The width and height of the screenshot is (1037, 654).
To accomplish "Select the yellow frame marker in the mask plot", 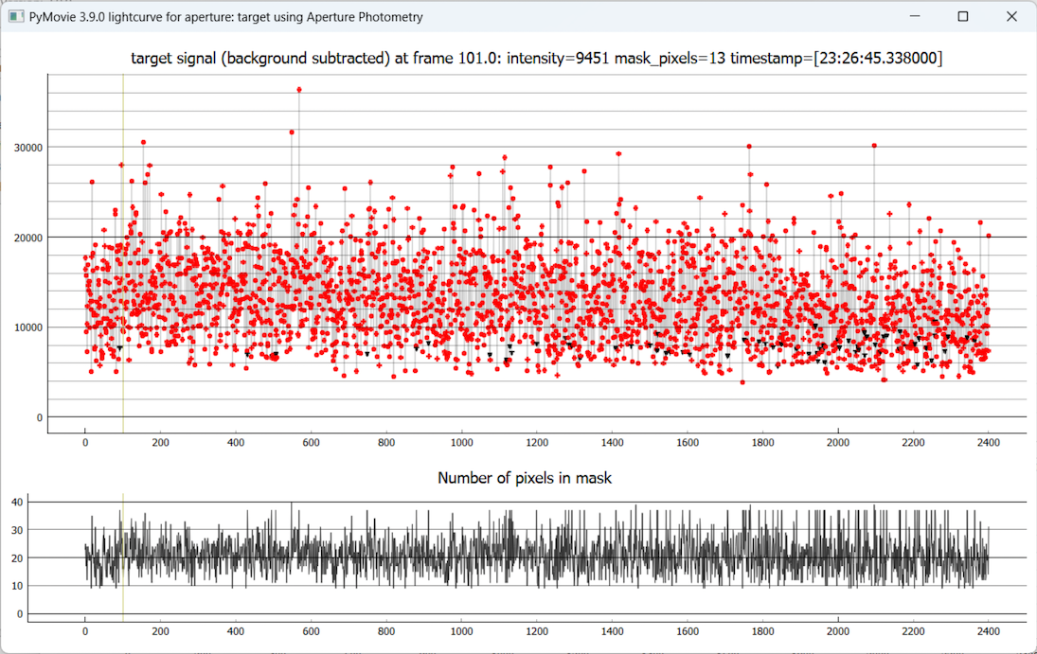I will [123, 558].
